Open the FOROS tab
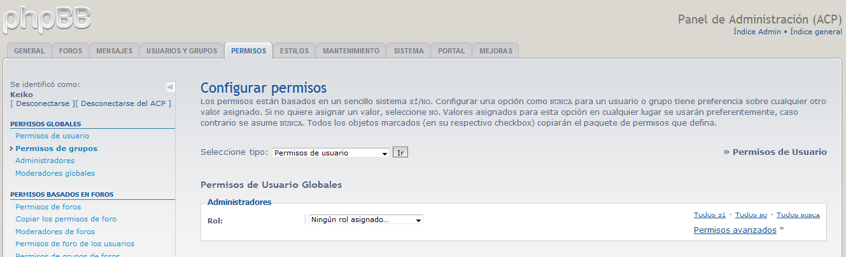The width and height of the screenshot is (846, 257). click(x=71, y=51)
